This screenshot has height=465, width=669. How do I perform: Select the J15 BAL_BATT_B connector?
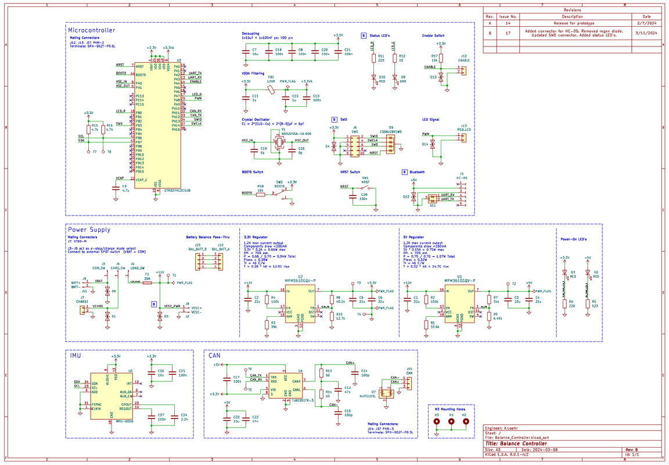tap(198, 262)
